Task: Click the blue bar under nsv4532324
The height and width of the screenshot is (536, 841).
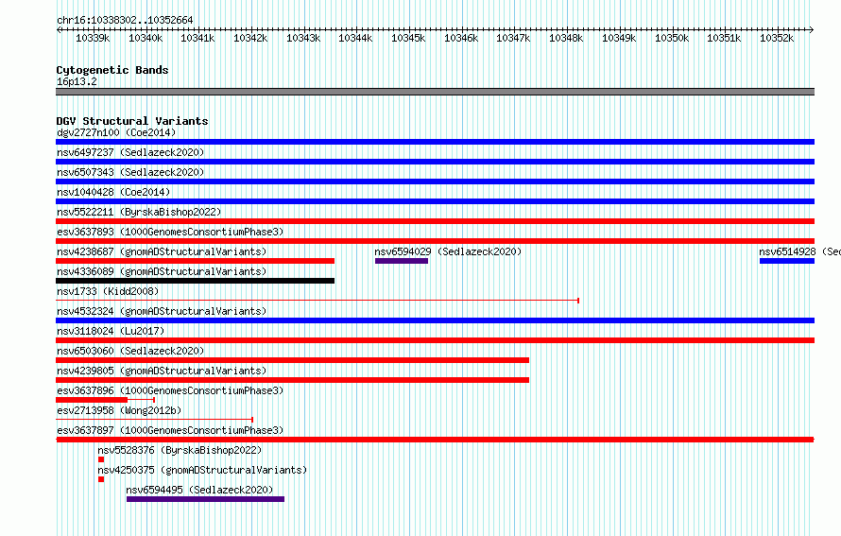Action: click(435, 320)
